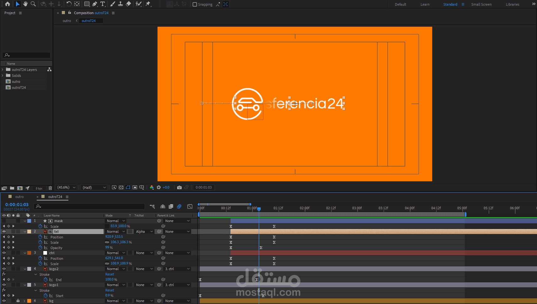Select the Pen tool
The height and width of the screenshot is (304, 537).
click(x=94, y=4)
